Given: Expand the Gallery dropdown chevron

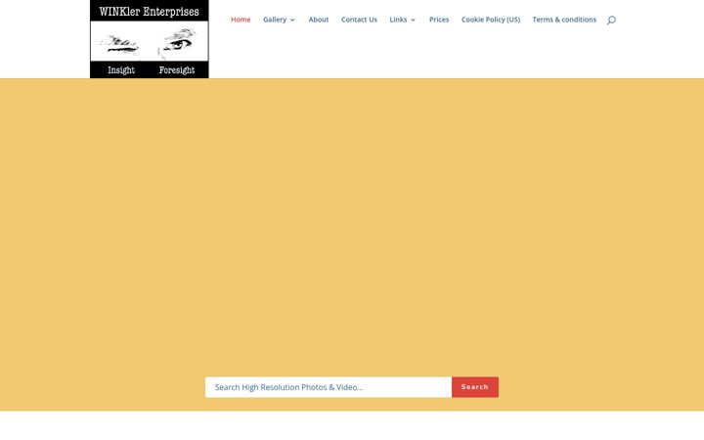Looking at the screenshot, I should click(x=292, y=21).
